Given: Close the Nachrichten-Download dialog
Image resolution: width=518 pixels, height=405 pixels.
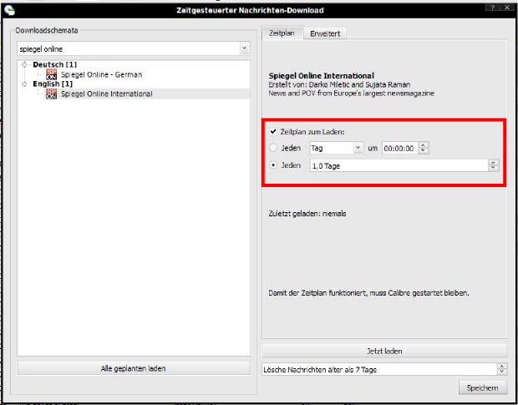Looking at the screenshot, I should pos(507,8).
